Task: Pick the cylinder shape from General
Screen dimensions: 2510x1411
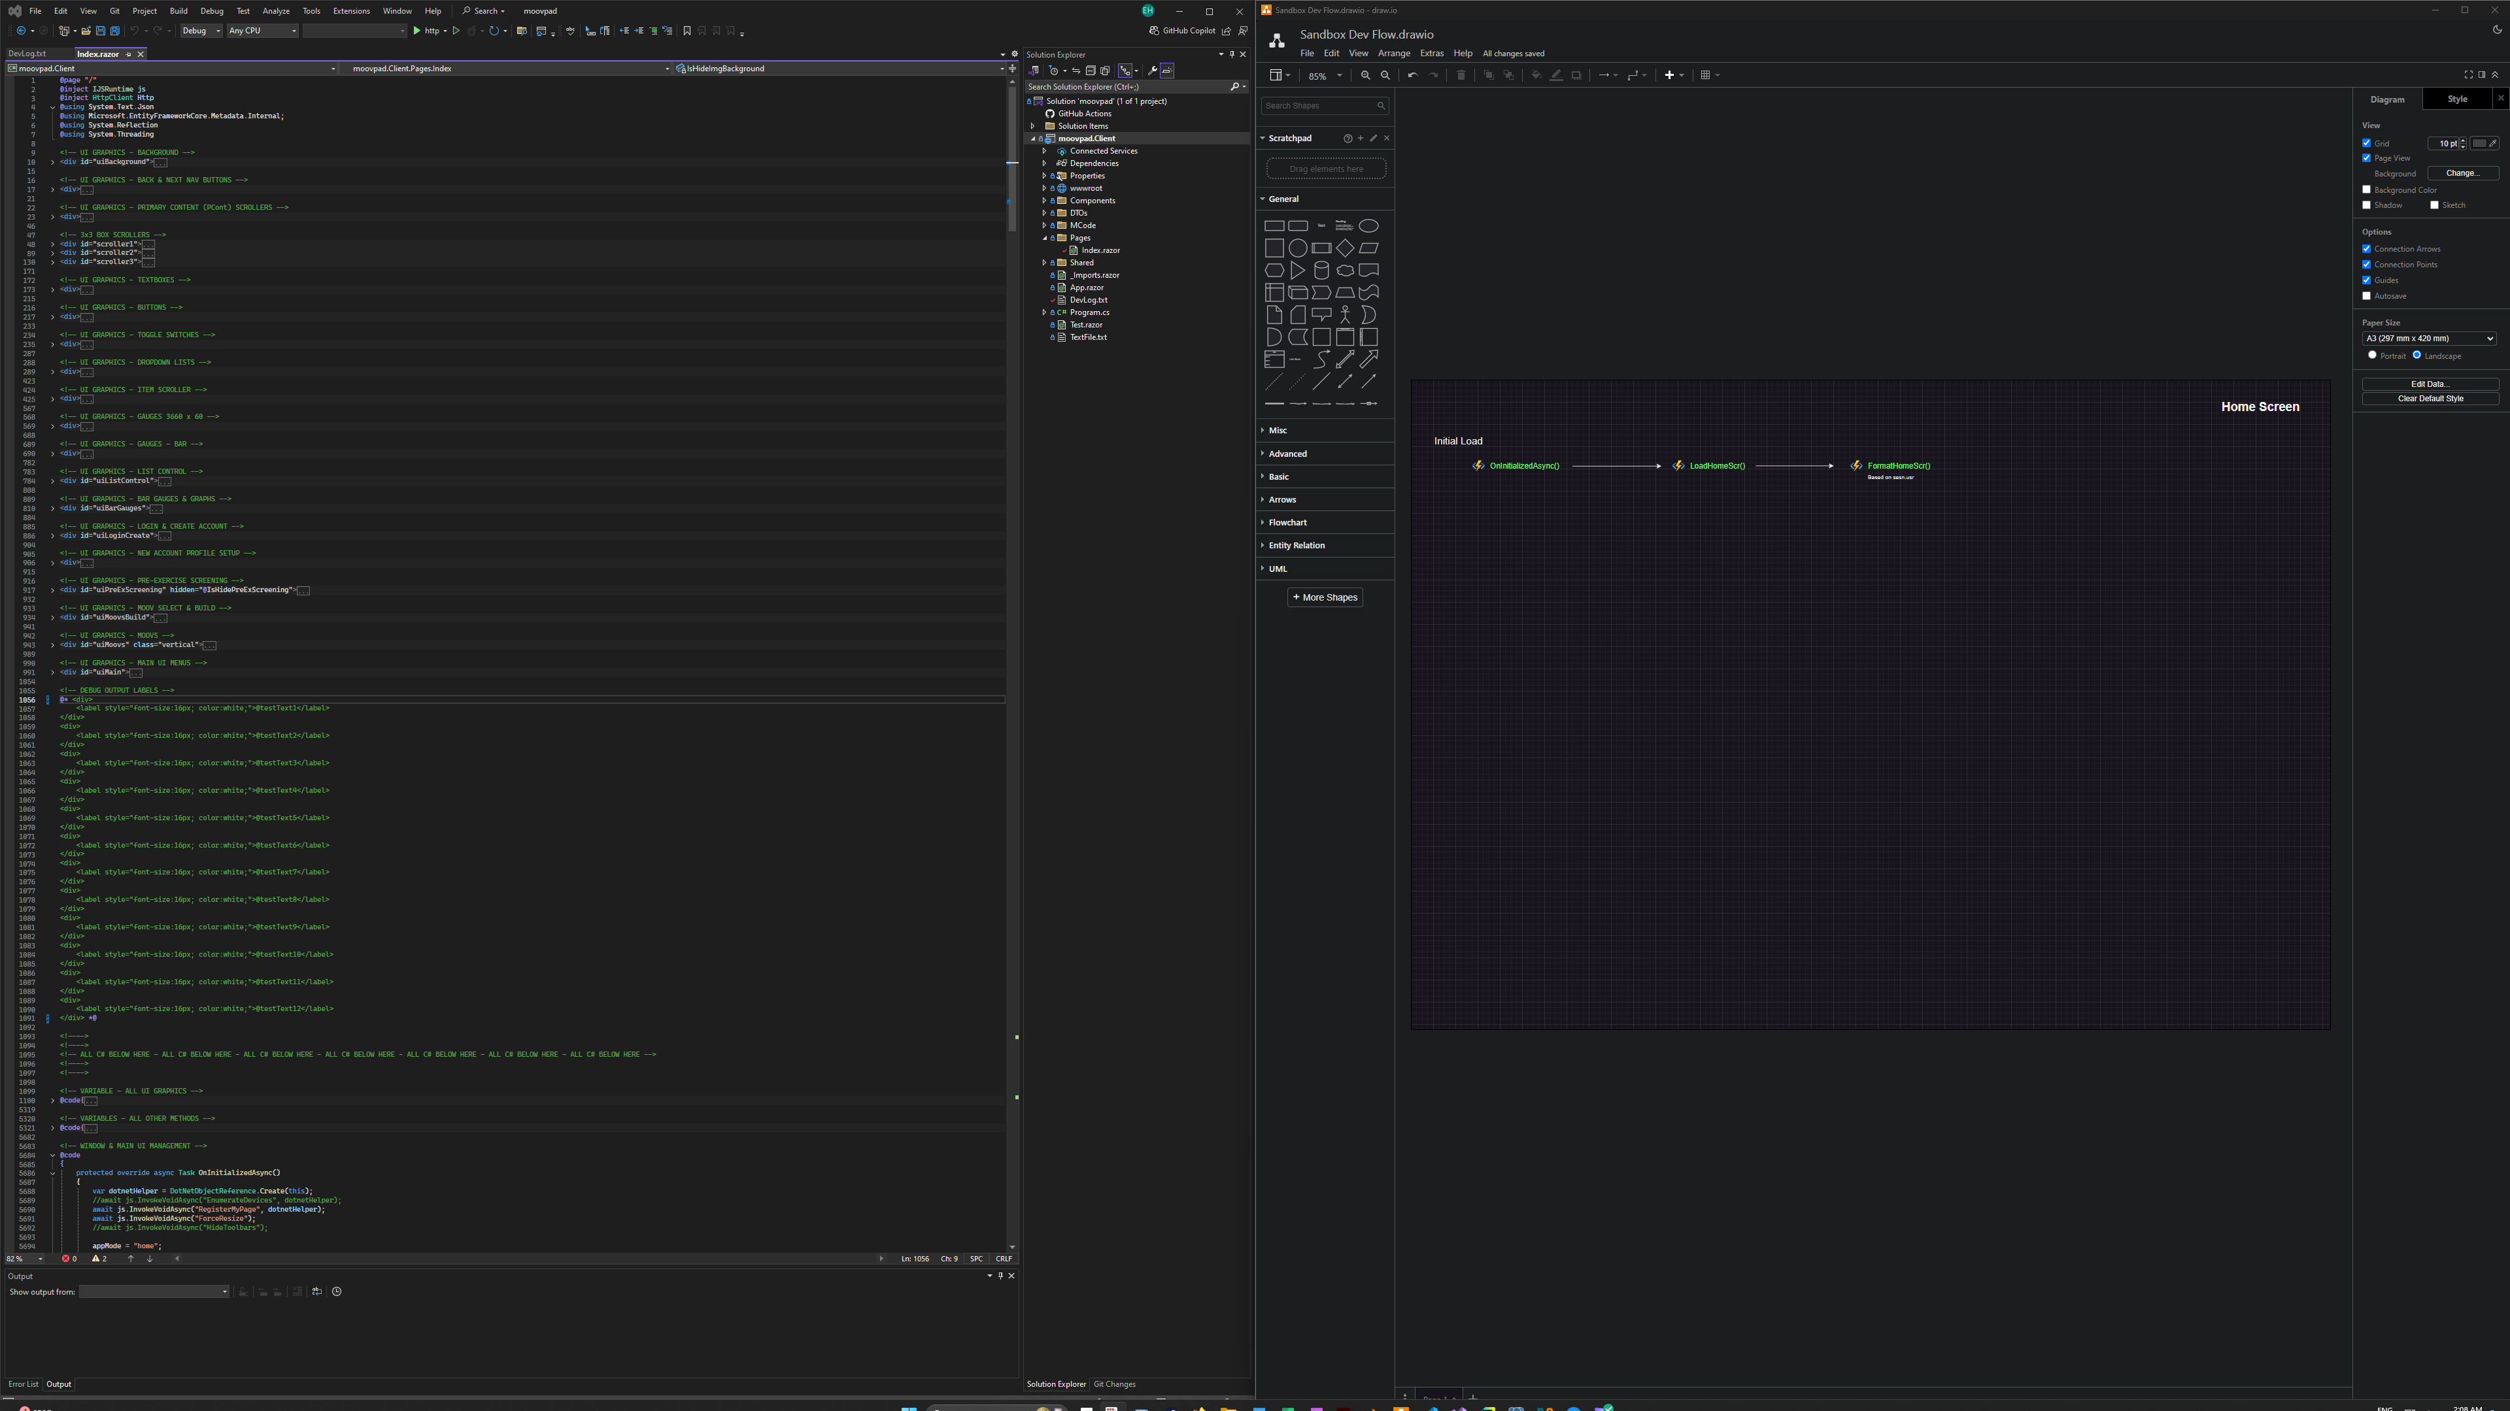Action: pos(1321,271)
